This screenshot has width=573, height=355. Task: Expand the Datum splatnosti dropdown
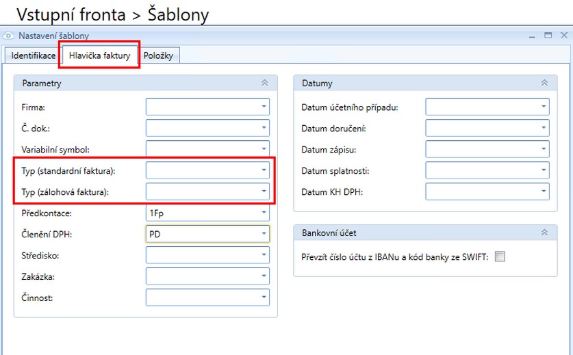(x=544, y=170)
